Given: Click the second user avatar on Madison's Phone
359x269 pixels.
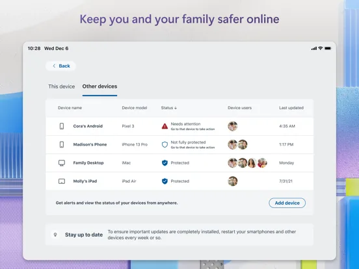Looking at the screenshot, I should pyautogui.click(x=243, y=144).
